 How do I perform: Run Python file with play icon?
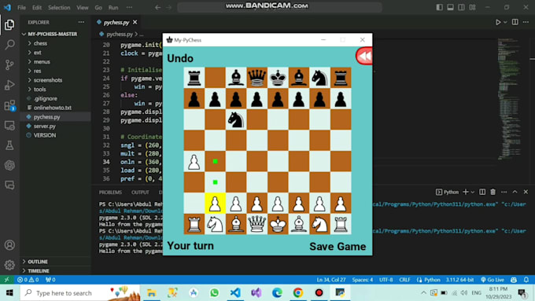tap(498, 22)
